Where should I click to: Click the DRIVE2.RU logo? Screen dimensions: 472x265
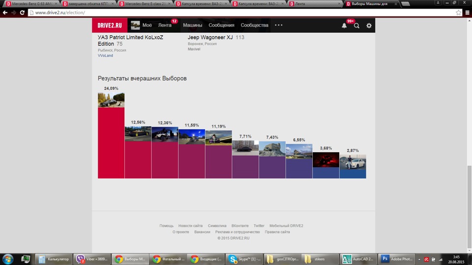coord(110,25)
